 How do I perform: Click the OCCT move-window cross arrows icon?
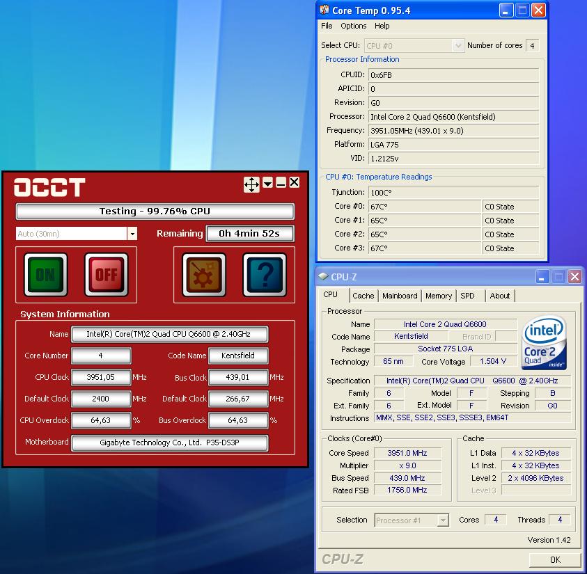[251, 184]
